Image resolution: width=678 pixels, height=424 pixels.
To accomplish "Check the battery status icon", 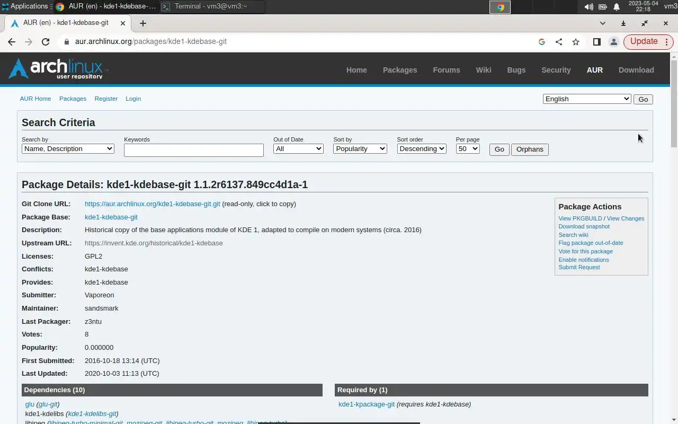I will pos(603,7).
